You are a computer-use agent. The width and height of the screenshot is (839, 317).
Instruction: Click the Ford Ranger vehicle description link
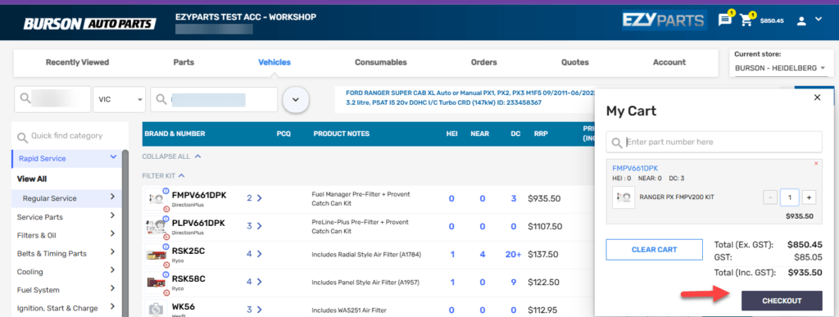[469, 97]
